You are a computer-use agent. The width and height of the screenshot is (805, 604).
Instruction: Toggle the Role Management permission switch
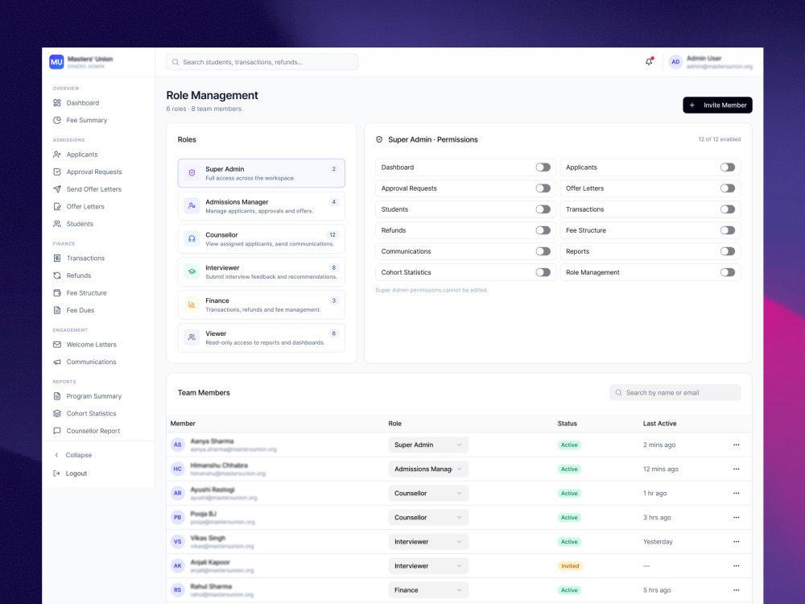[728, 272]
